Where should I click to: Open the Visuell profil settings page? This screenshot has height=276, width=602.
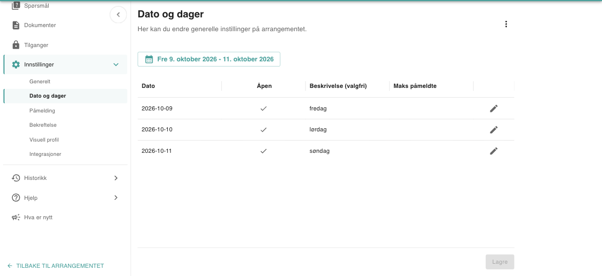(x=65, y=140)
